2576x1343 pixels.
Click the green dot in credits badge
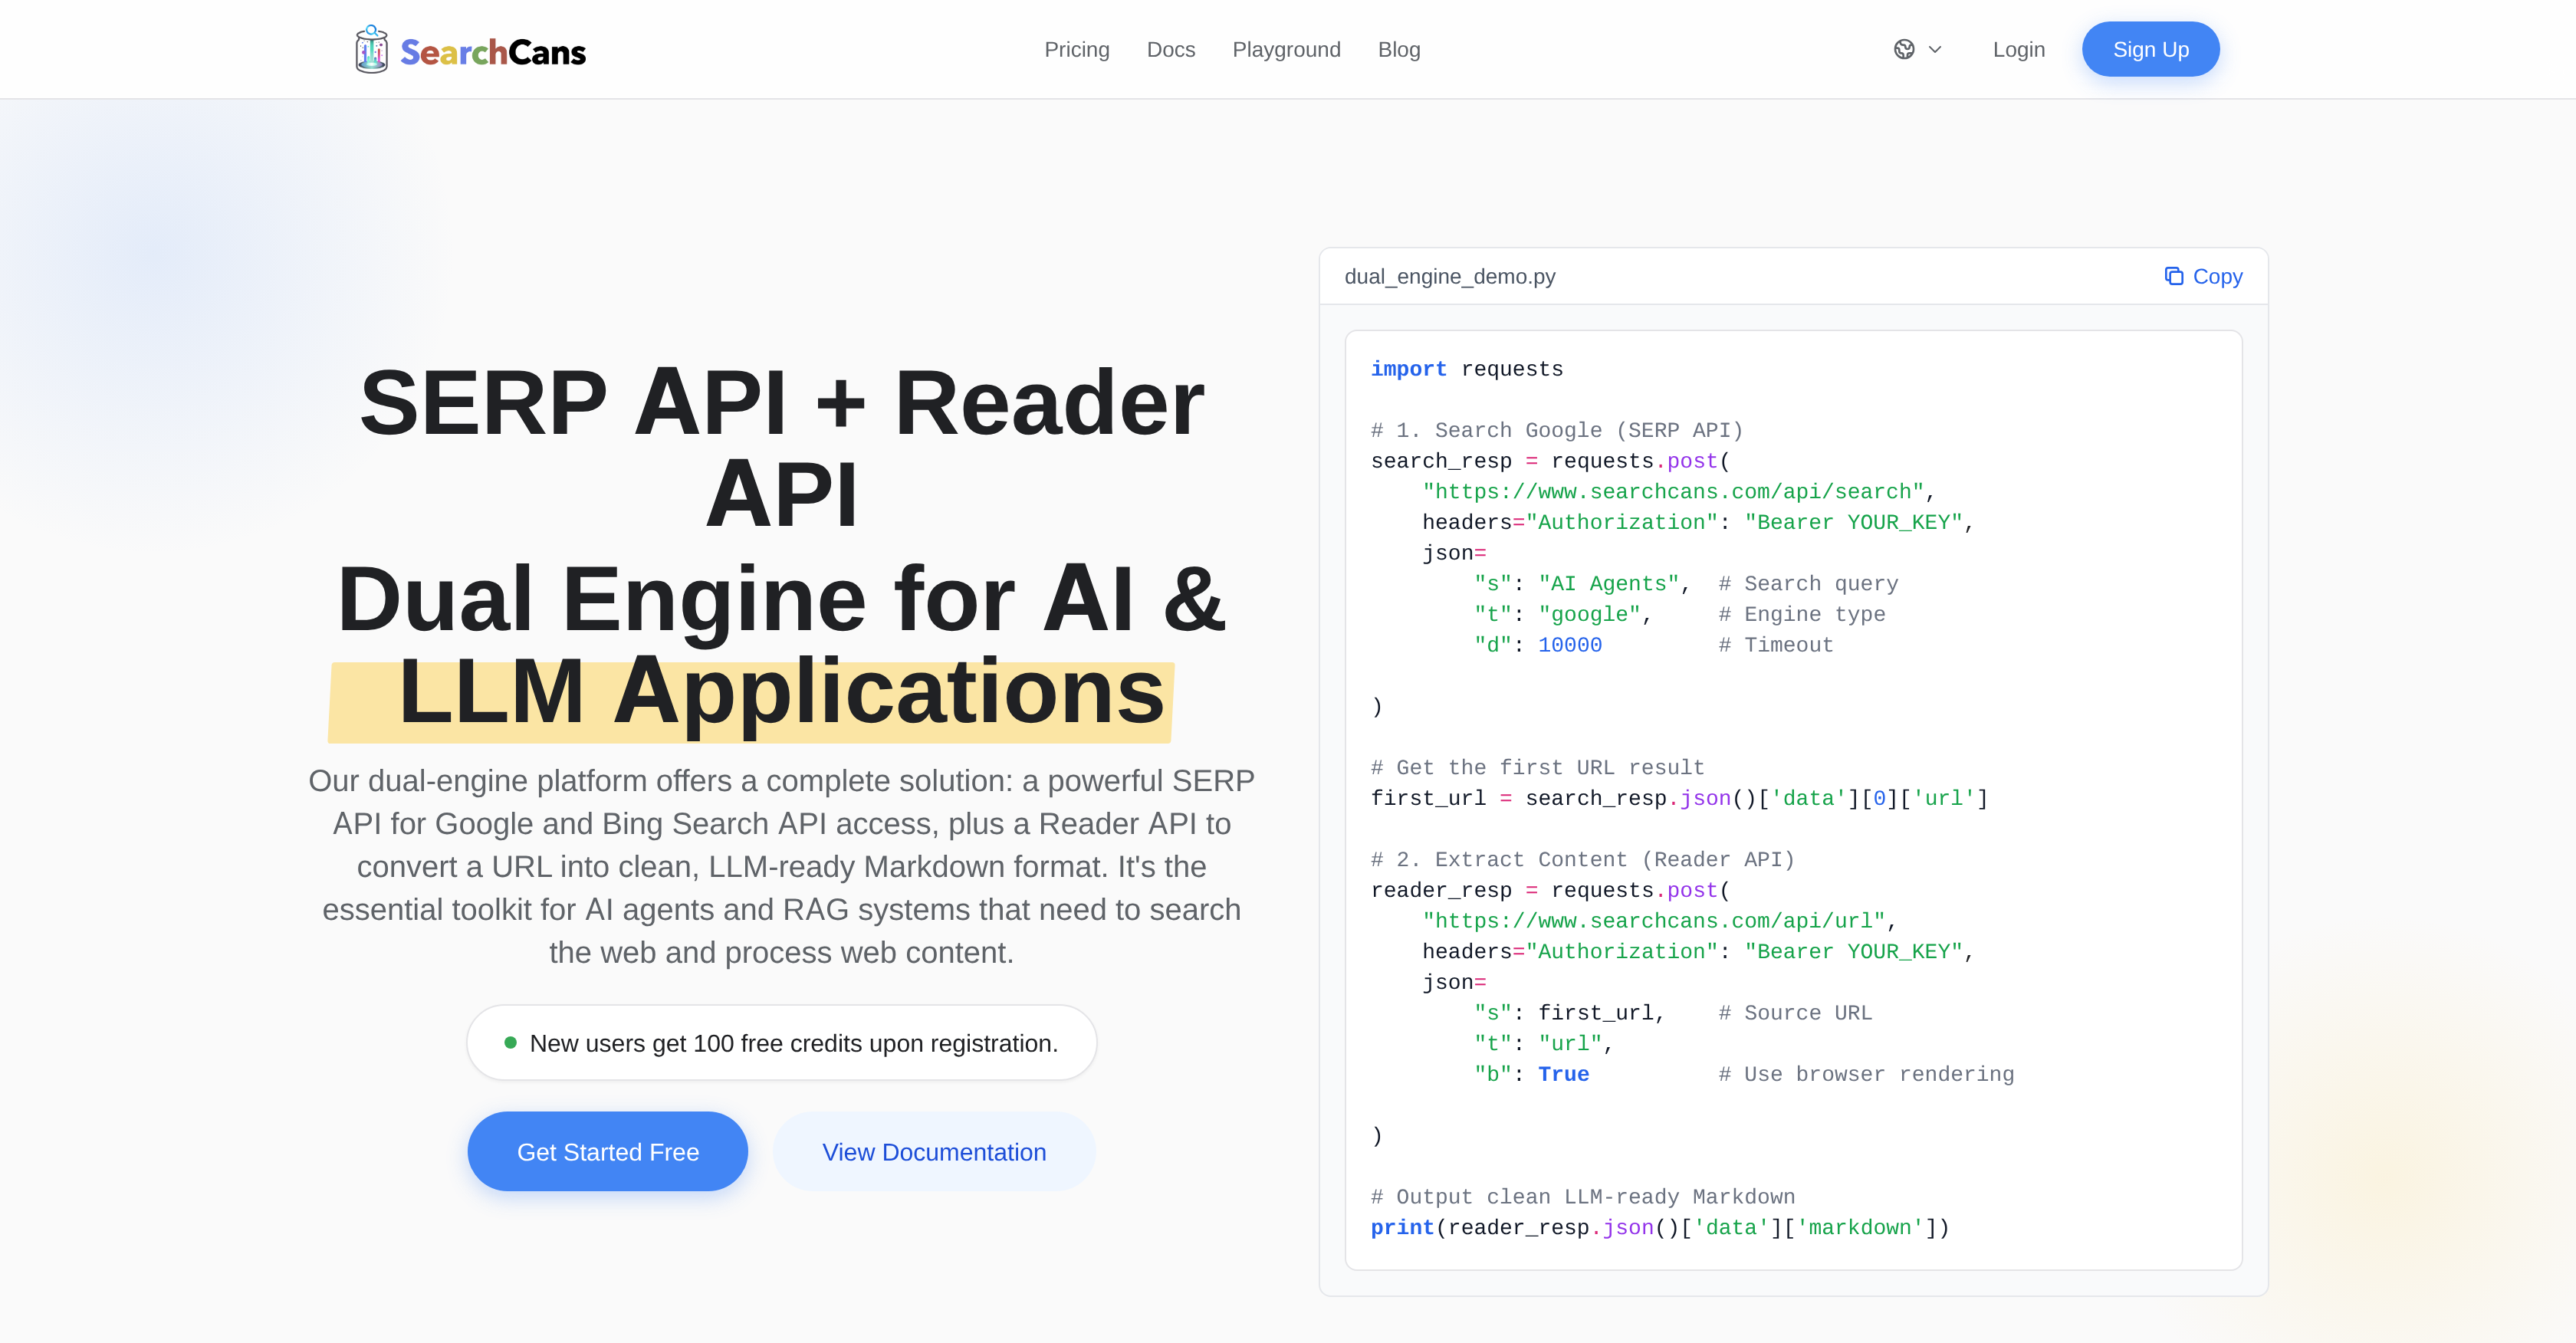[512, 1042]
